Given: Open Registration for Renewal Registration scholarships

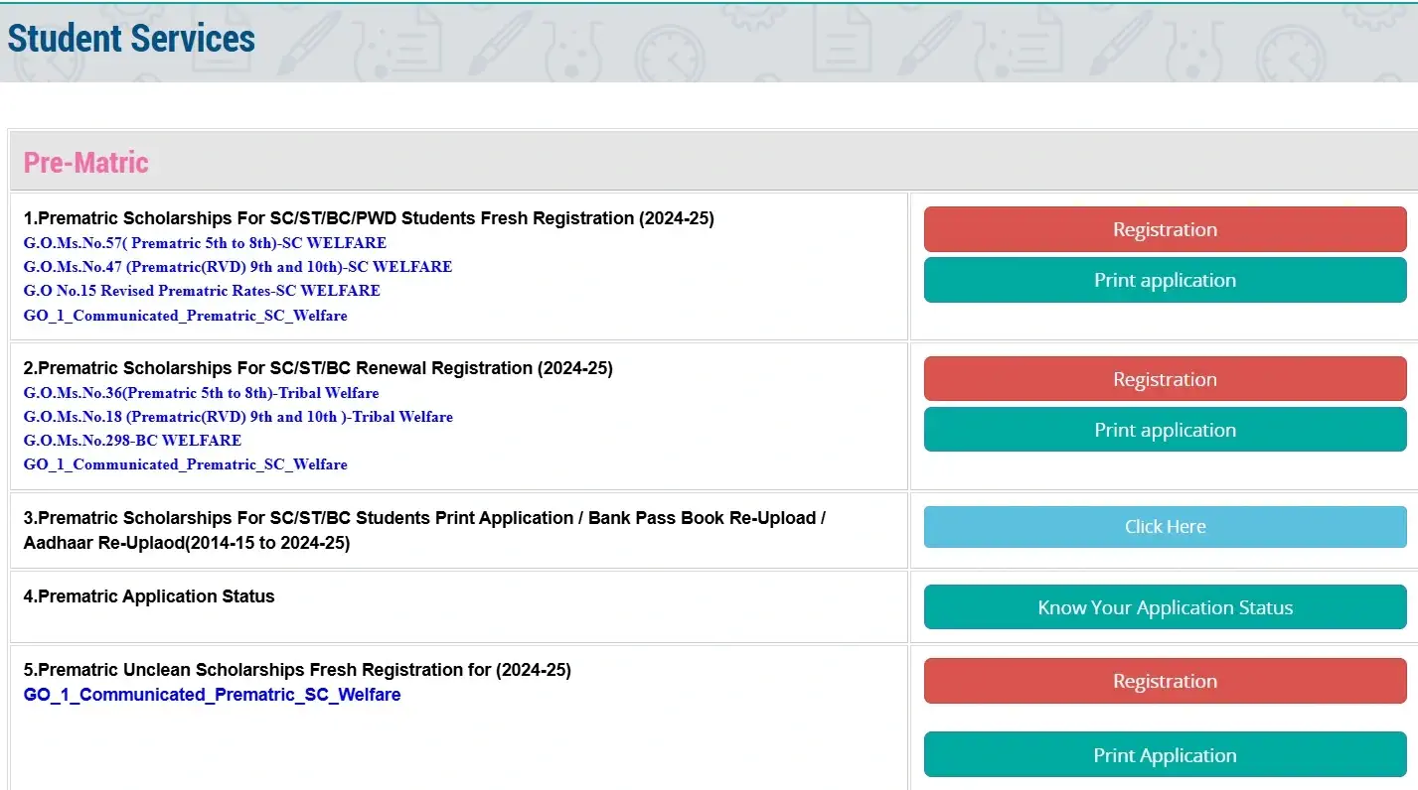Looking at the screenshot, I should [1165, 379].
